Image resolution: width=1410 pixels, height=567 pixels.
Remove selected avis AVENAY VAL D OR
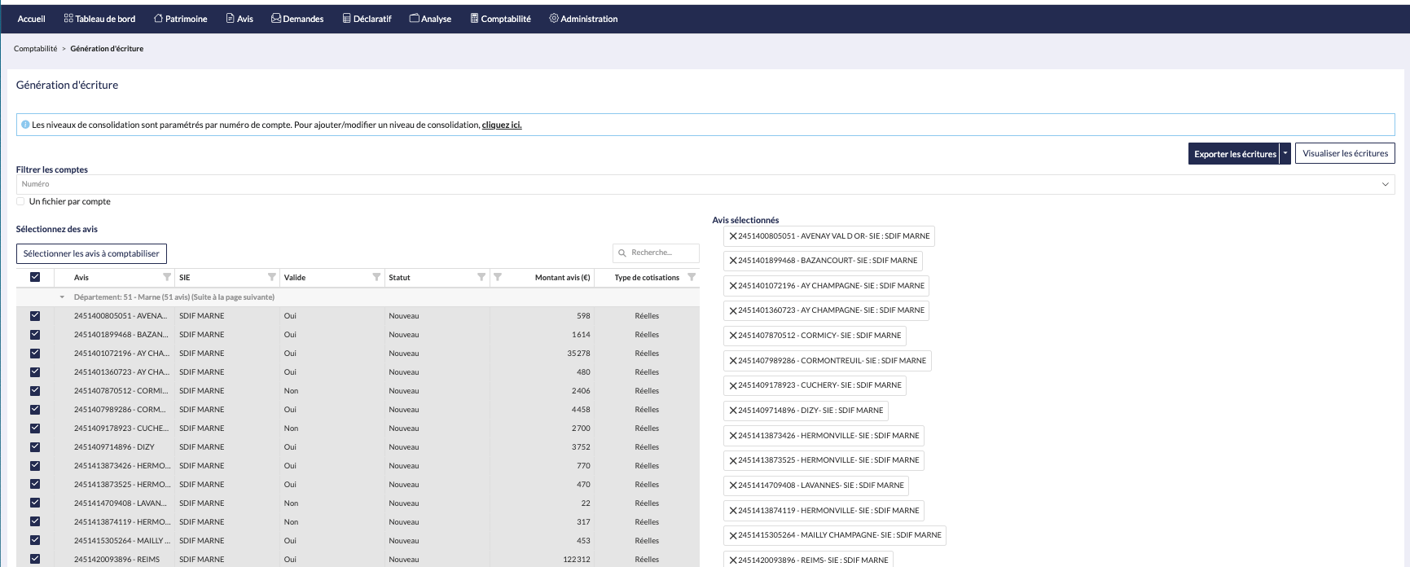coord(733,236)
